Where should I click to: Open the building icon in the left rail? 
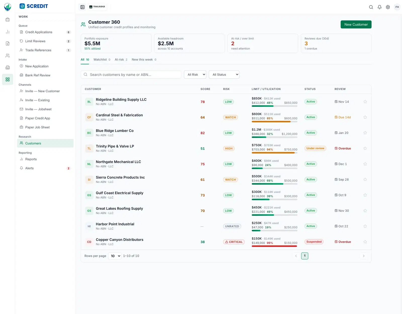point(8,68)
